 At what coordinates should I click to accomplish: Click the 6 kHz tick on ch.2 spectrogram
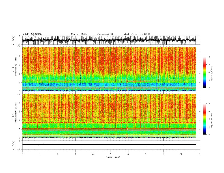tap(20, 112)
